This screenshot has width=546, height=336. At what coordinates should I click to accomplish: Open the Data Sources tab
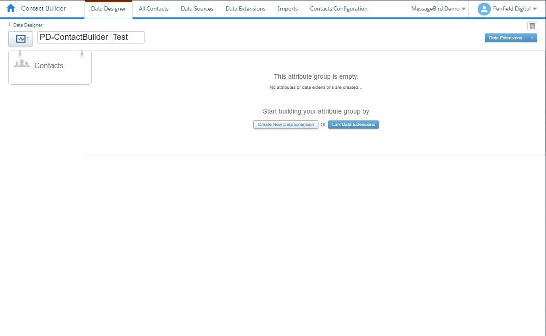[x=197, y=9]
